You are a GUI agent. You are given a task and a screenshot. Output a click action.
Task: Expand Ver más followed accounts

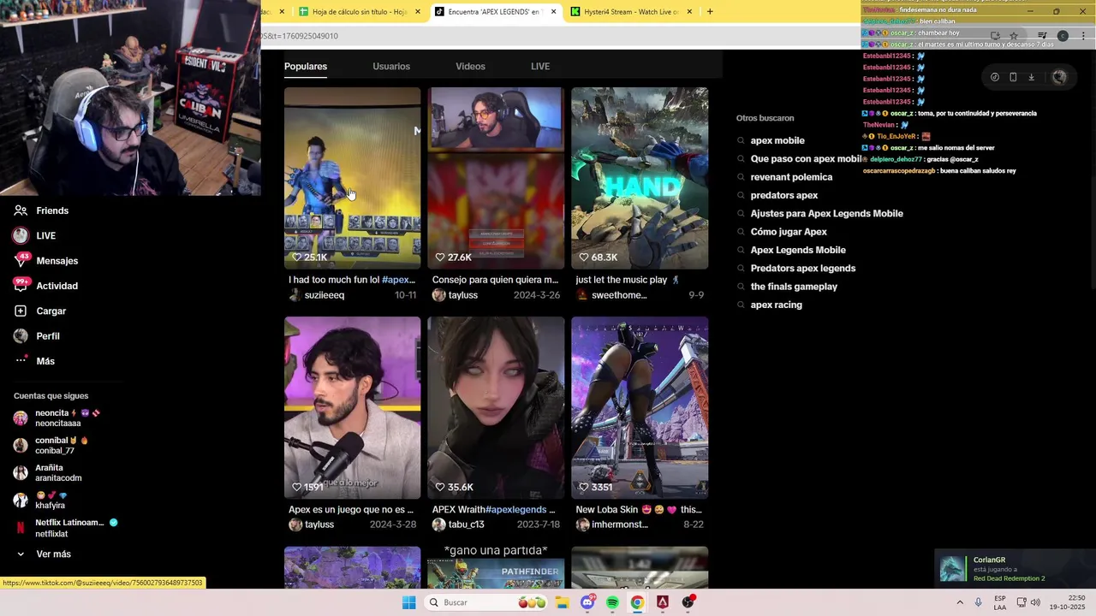[43, 554]
